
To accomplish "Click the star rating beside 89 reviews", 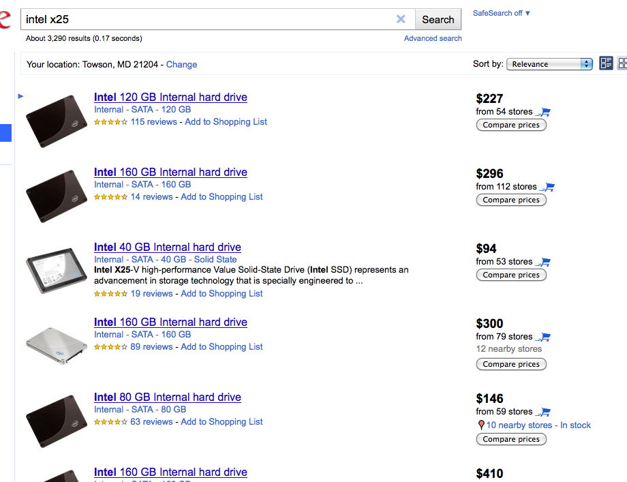I will pyautogui.click(x=111, y=347).
